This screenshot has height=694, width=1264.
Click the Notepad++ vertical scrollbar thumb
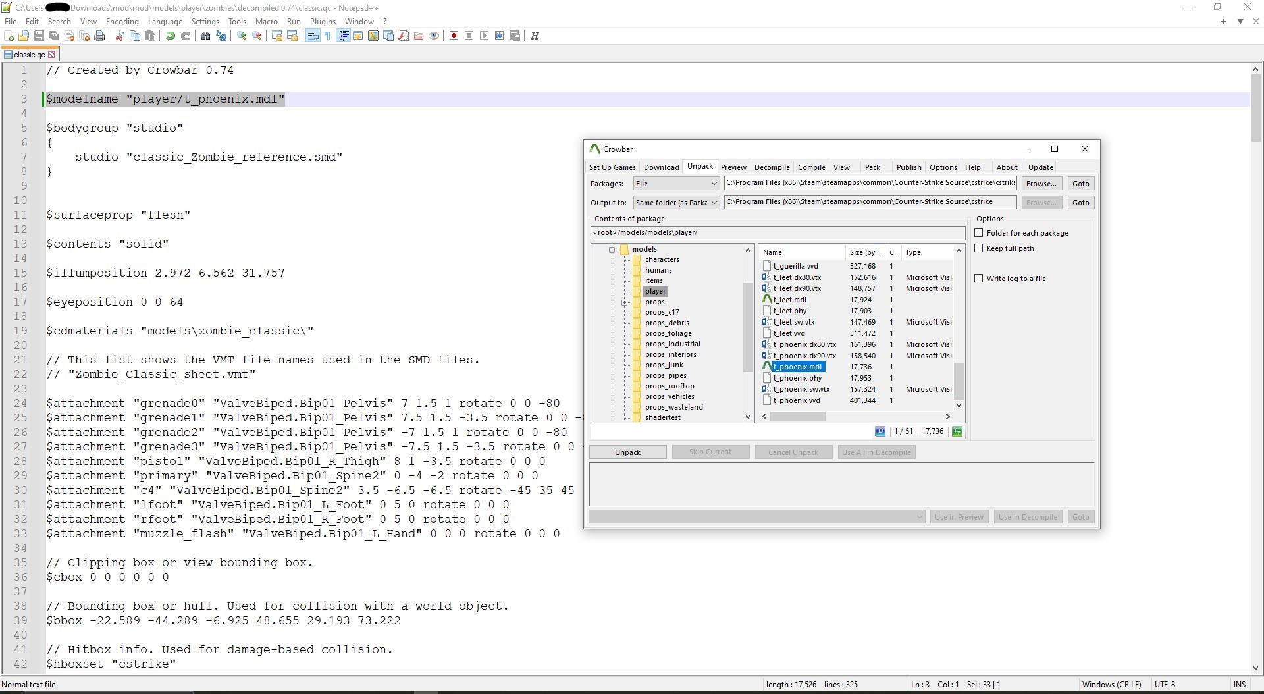tap(1255, 109)
